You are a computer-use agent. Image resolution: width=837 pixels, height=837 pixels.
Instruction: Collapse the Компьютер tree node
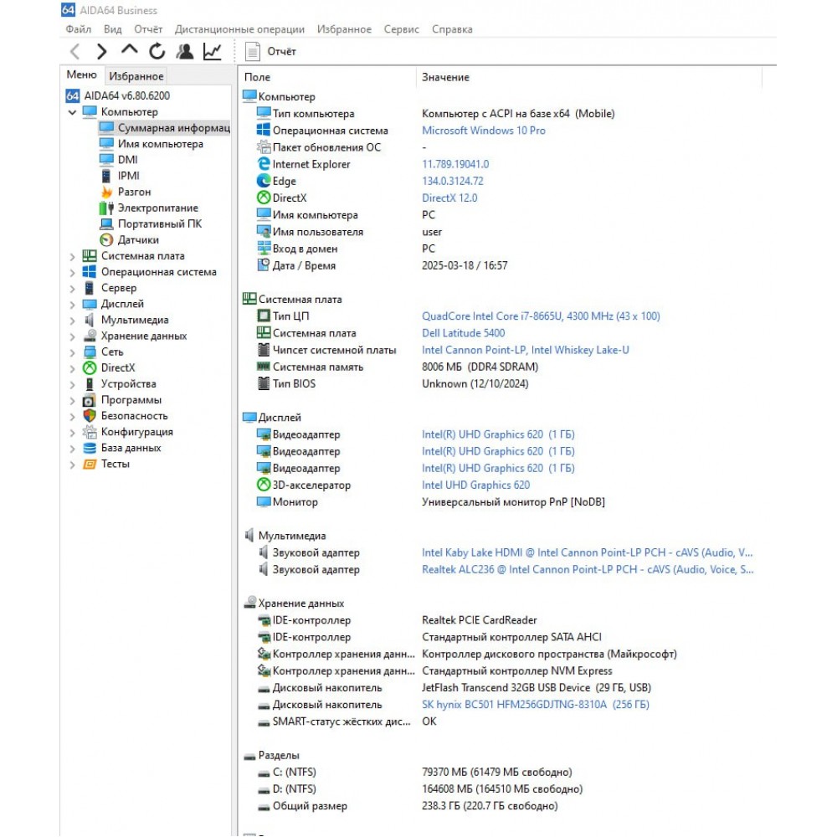(x=72, y=112)
